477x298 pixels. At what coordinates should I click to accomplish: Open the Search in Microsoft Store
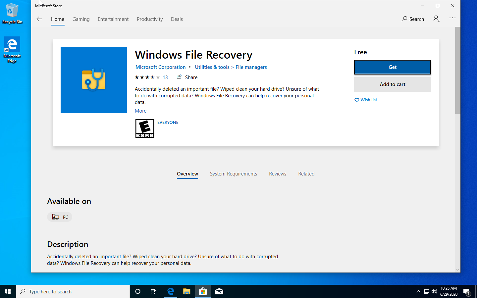click(x=413, y=19)
